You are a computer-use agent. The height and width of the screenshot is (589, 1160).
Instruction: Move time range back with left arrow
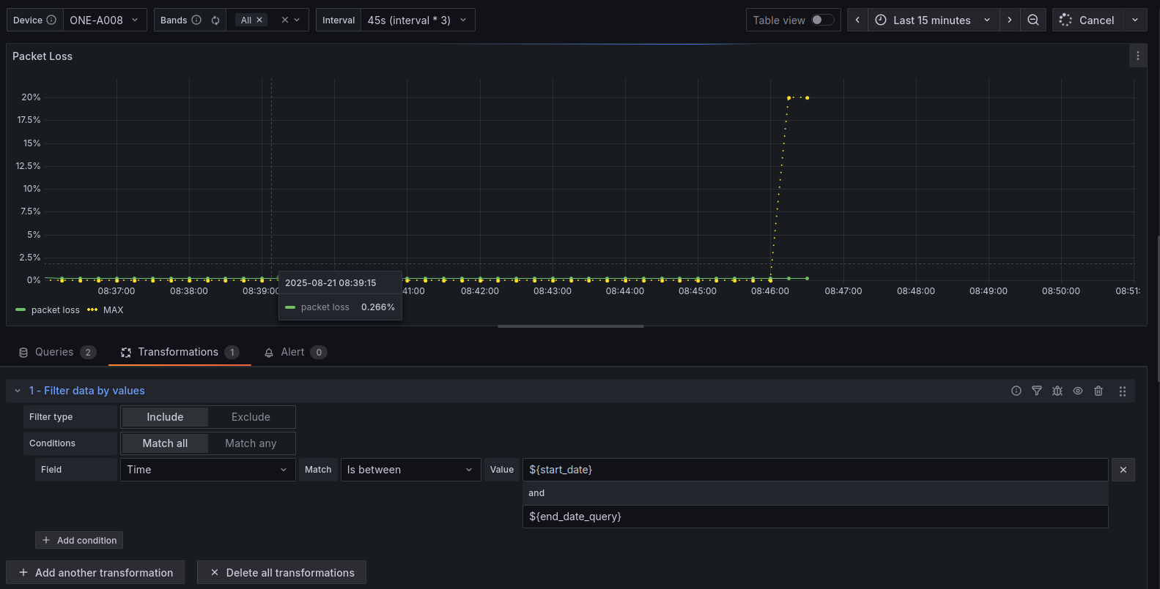click(857, 20)
